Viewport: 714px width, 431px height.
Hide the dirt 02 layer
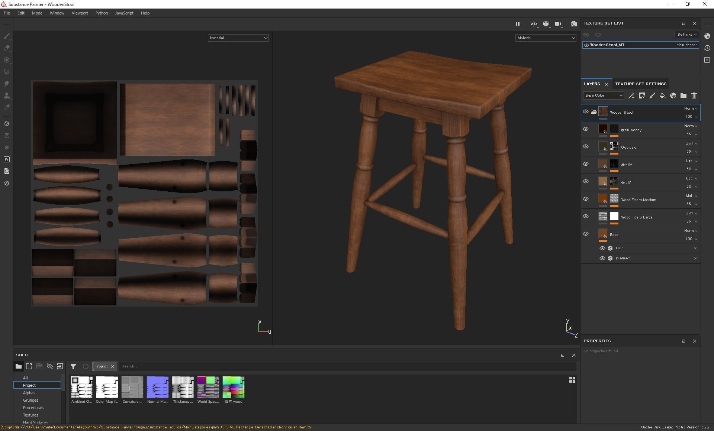click(586, 164)
